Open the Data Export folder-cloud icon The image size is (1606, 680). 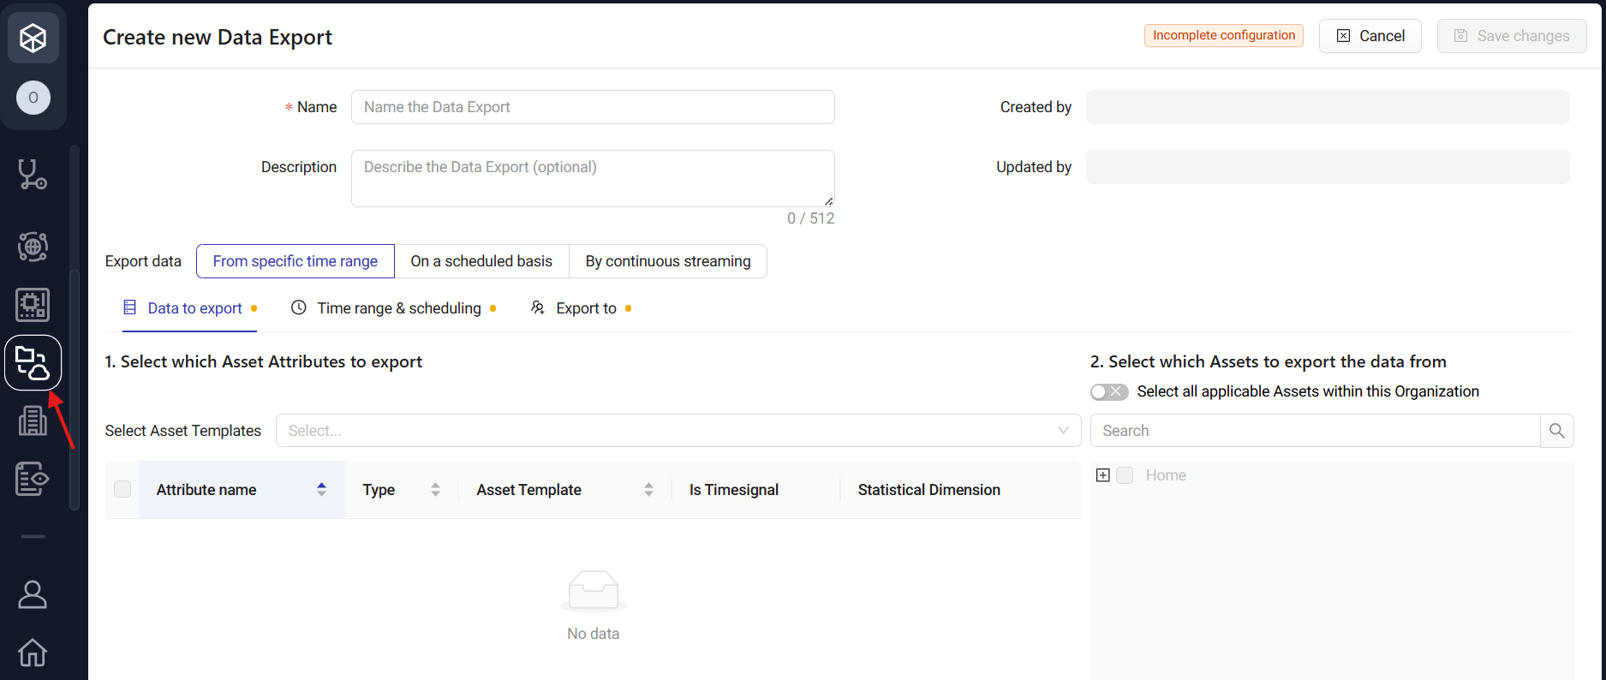(33, 363)
